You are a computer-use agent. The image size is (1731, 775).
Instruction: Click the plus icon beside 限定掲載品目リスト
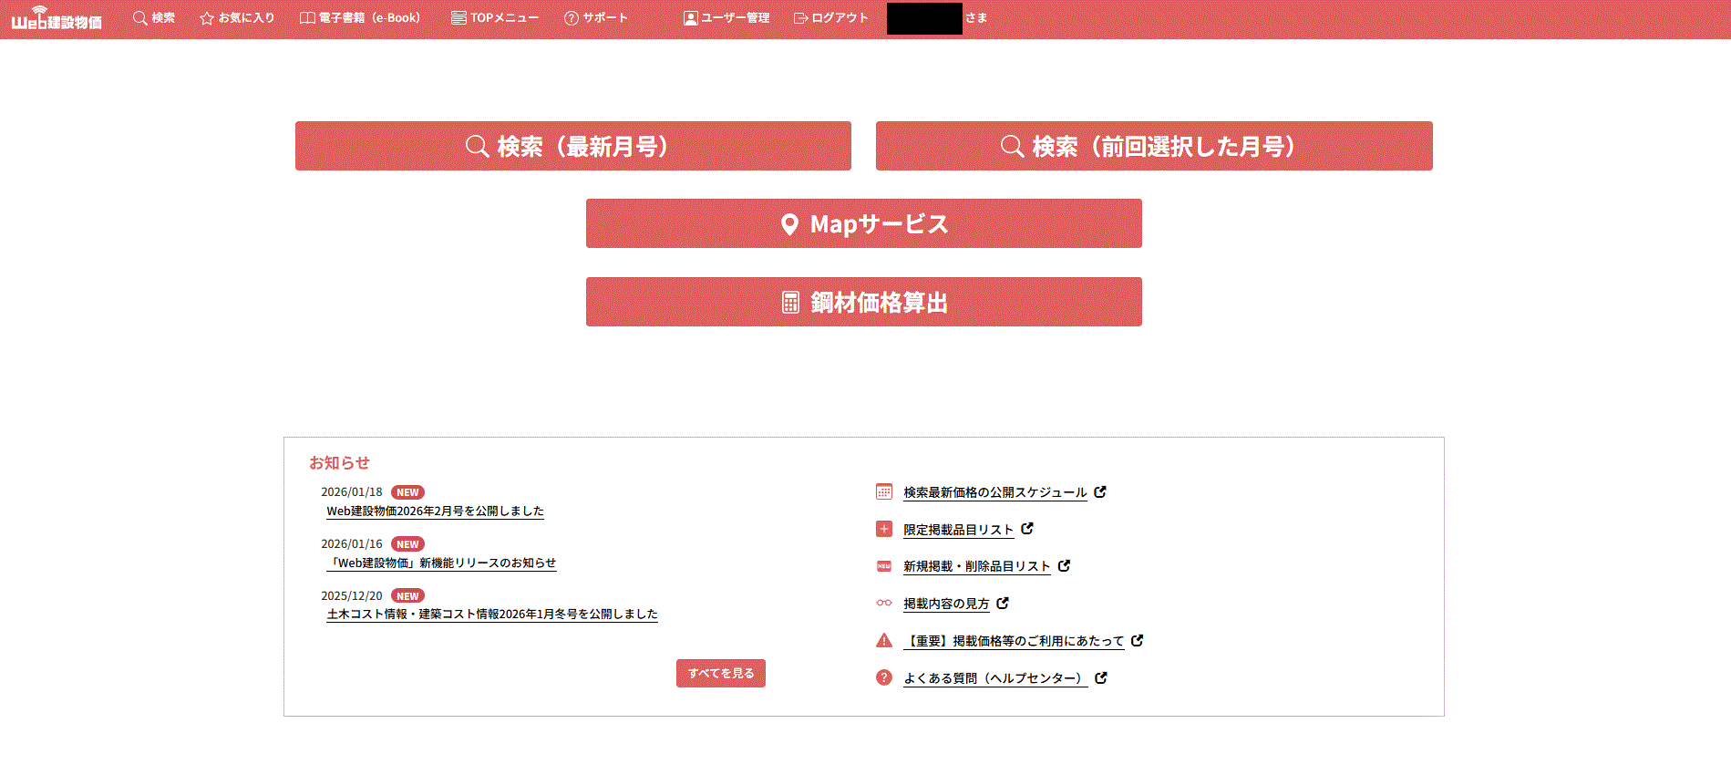(x=883, y=529)
